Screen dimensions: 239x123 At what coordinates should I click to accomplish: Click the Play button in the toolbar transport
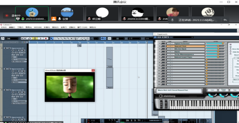click(x=40, y=39)
